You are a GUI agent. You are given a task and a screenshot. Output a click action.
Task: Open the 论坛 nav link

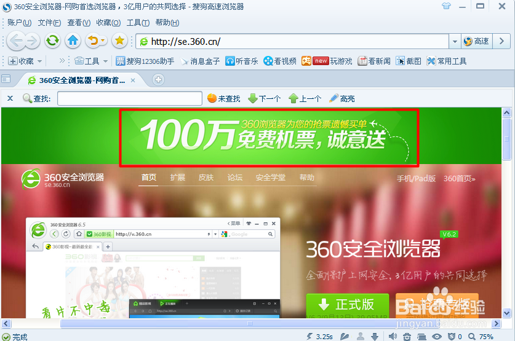point(235,178)
